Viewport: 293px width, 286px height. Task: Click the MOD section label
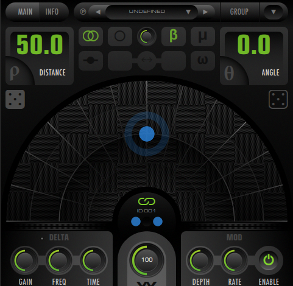tap(235, 237)
